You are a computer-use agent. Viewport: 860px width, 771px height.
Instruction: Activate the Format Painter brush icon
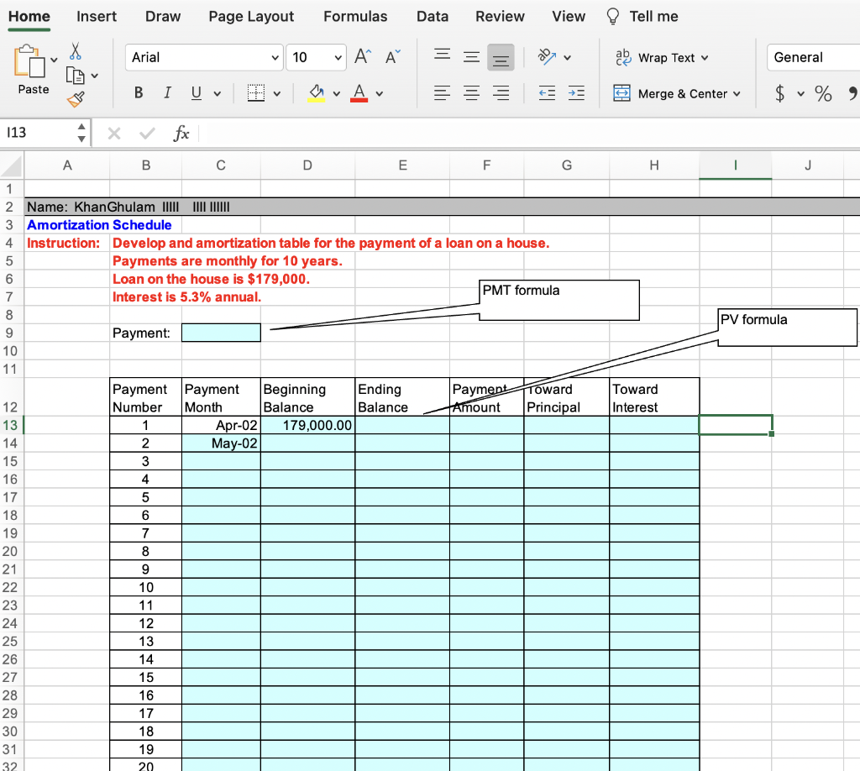[x=74, y=98]
